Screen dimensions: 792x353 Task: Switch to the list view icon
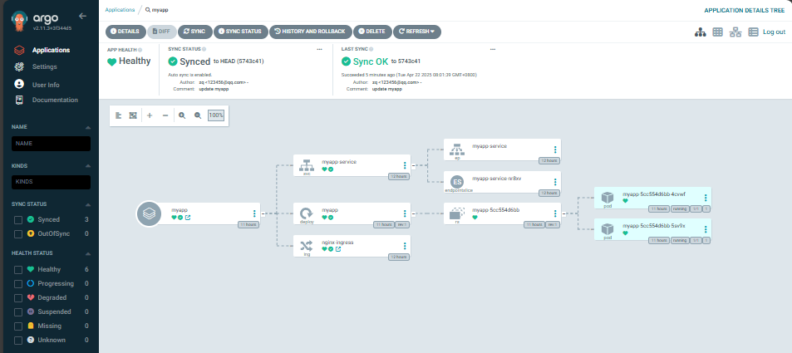coord(753,32)
